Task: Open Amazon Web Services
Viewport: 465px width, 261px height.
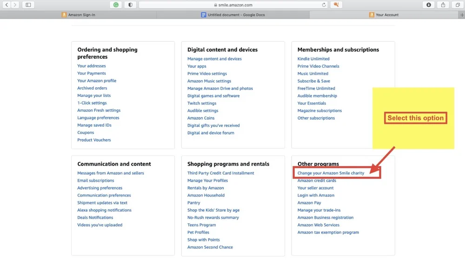Action: [318, 225]
